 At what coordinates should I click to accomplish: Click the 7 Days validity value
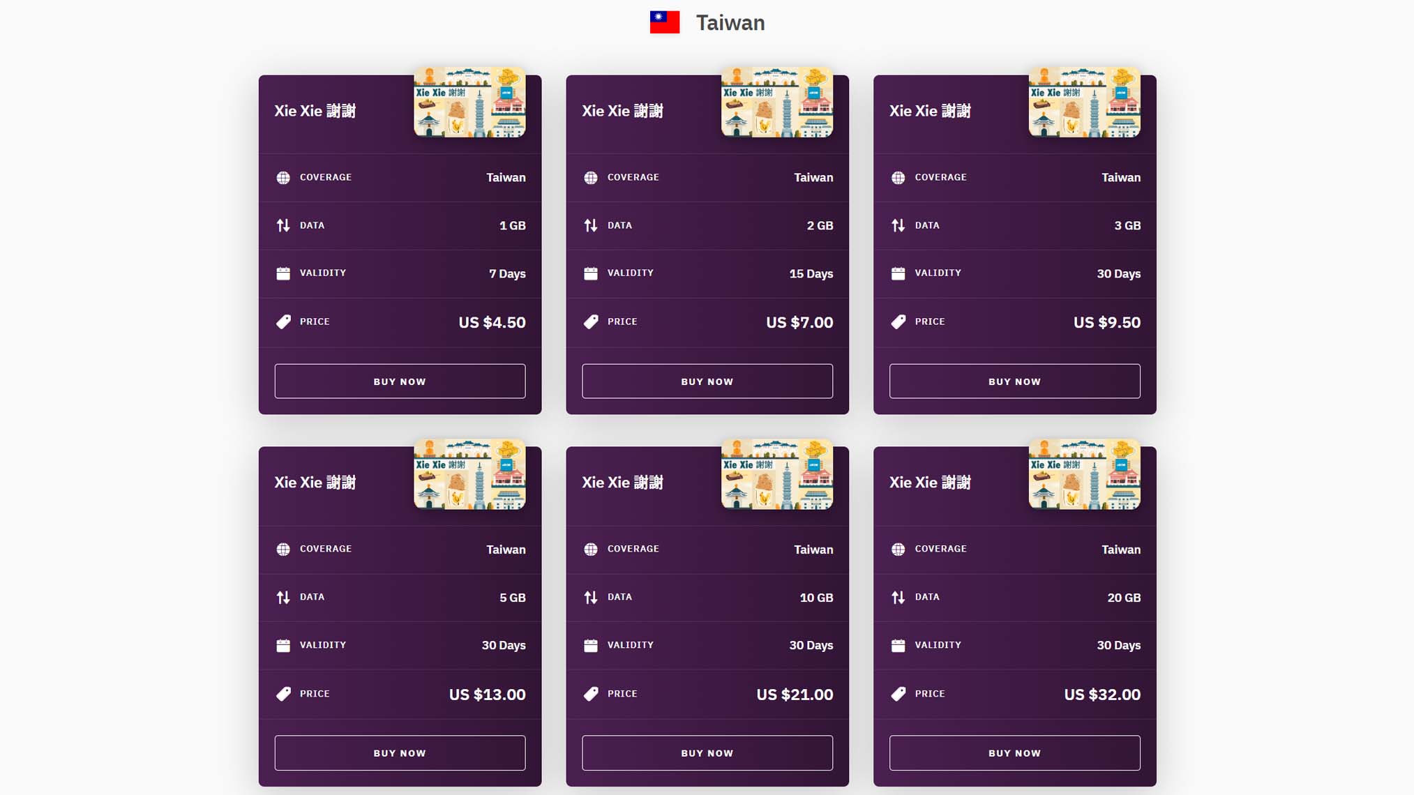click(x=507, y=274)
